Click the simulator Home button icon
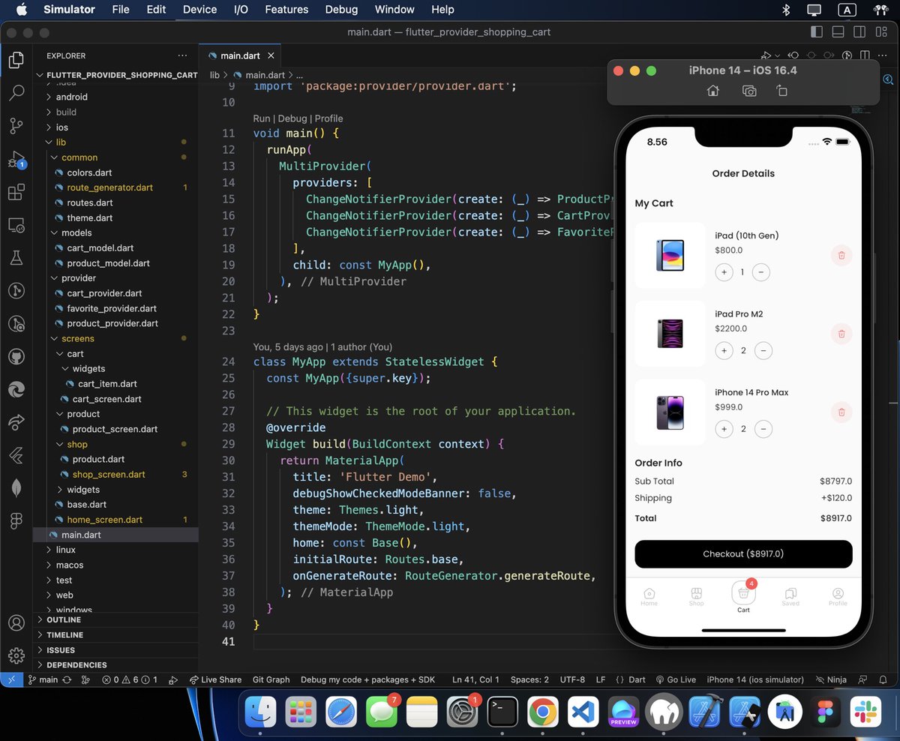This screenshot has width=900, height=741. point(713,91)
